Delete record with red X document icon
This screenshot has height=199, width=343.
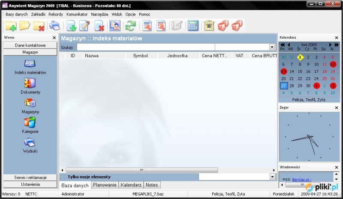click(x=99, y=26)
